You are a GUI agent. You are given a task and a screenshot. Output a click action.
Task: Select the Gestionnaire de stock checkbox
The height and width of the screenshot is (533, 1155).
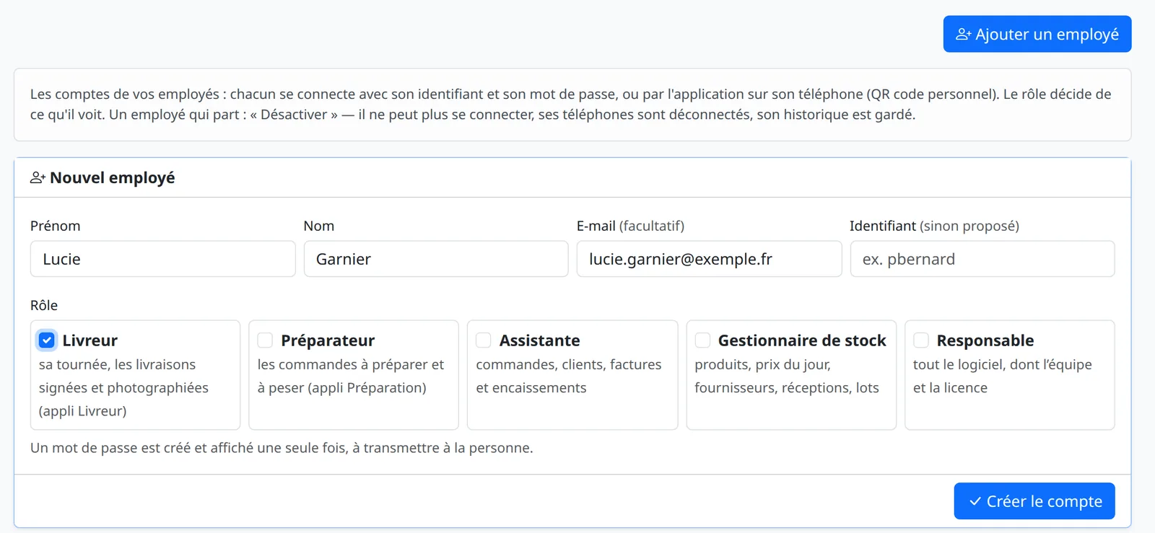click(702, 340)
